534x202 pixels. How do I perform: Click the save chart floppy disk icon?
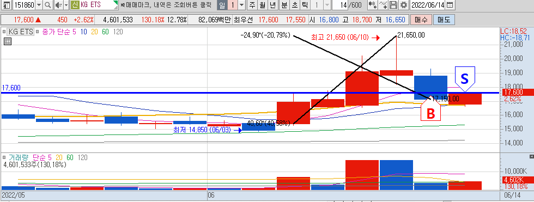coord(393,5)
